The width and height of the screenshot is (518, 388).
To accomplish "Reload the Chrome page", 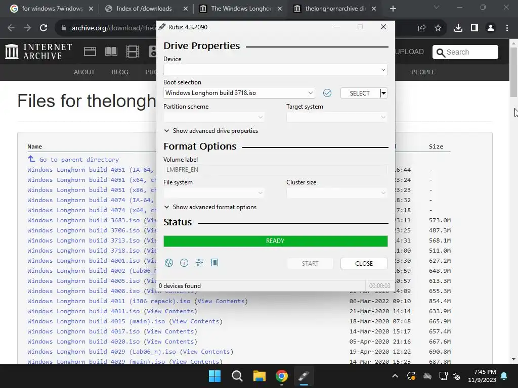I will click(44, 28).
